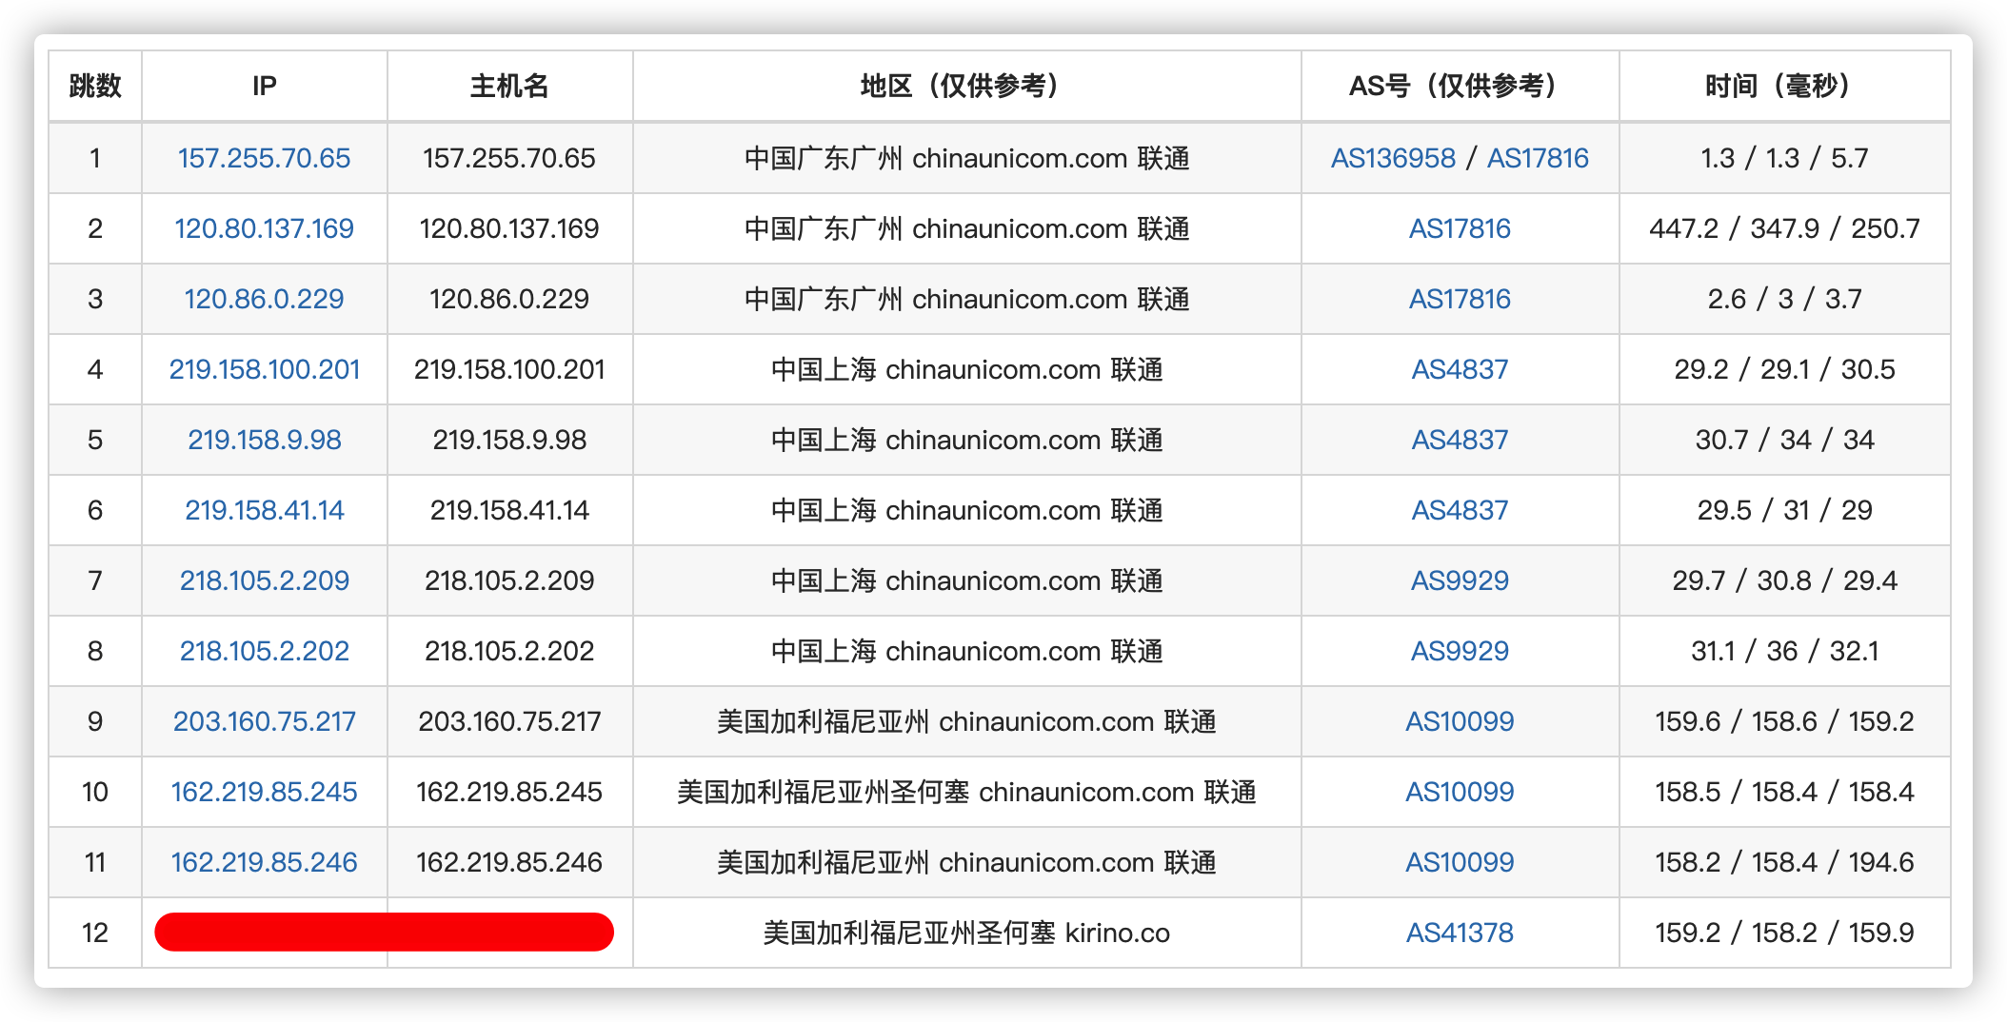Viewport: 2007px width, 1022px height.
Task: Open IP link 203.160.75.217
Action: coord(264,721)
